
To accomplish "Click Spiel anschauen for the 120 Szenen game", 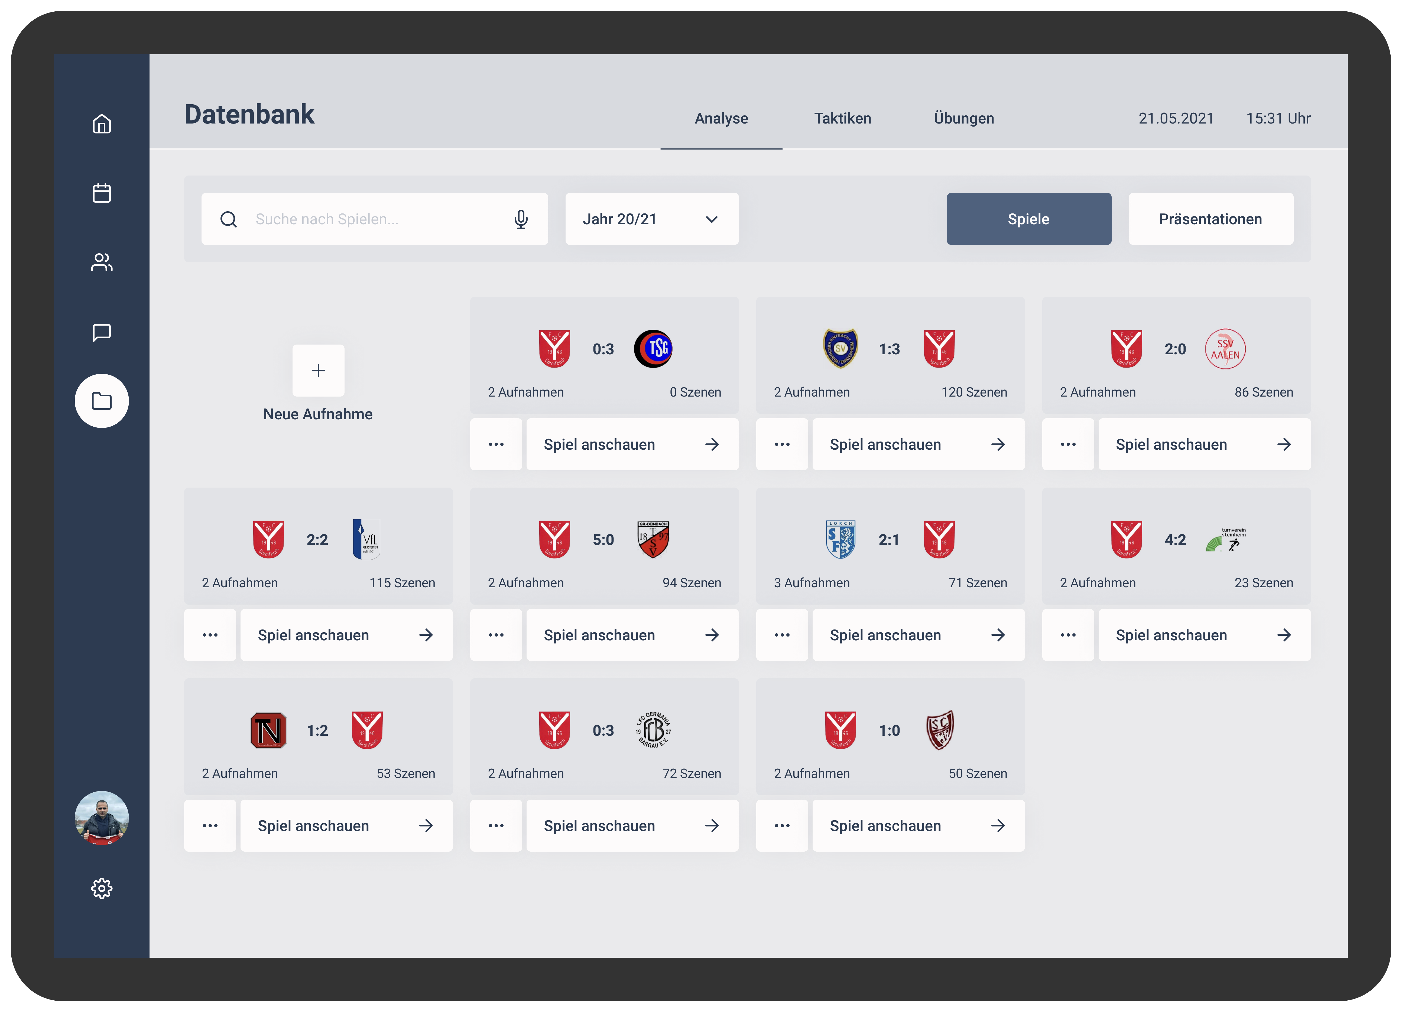I will 918,444.
